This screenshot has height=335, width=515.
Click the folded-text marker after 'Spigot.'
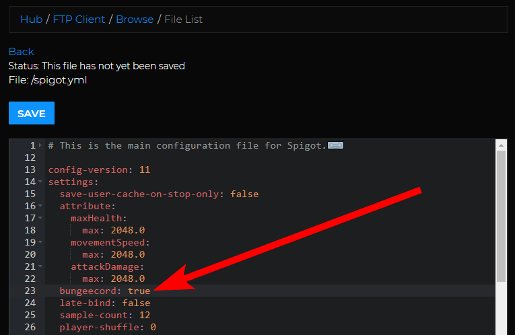click(x=336, y=145)
